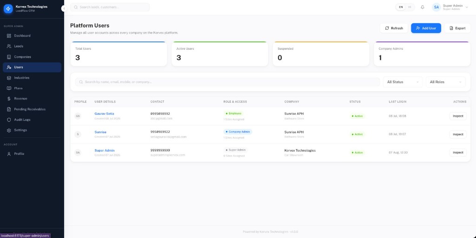This screenshot has height=238, width=476.
Task: Click the Dashboard grid icon
Action: pos(9,35)
